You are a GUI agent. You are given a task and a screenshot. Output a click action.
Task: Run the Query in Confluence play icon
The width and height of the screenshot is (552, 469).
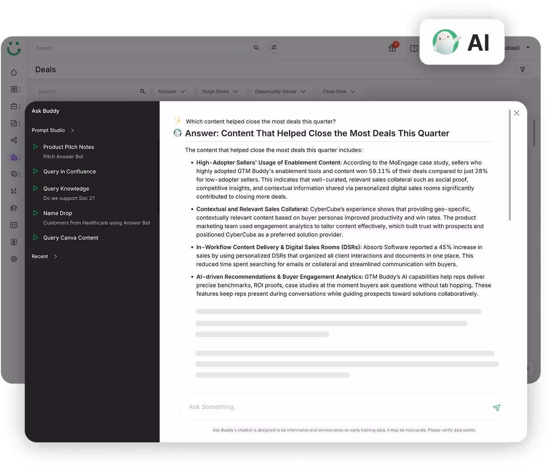pyautogui.click(x=35, y=171)
